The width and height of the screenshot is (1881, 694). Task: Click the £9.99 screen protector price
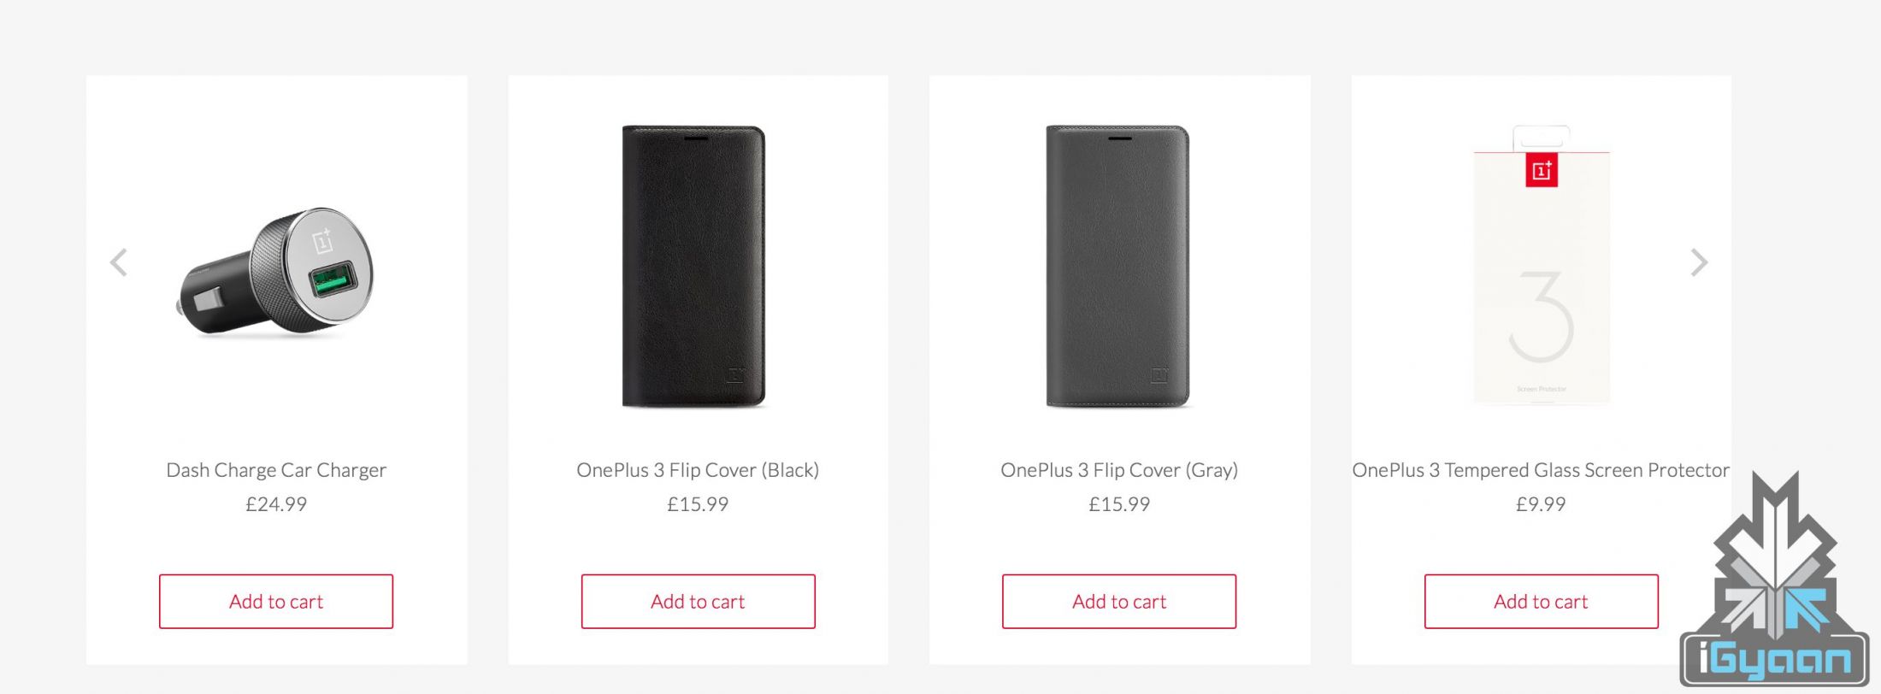pos(1541,504)
